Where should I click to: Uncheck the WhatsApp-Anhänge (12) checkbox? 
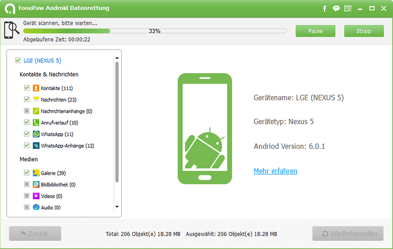tap(27, 145)
